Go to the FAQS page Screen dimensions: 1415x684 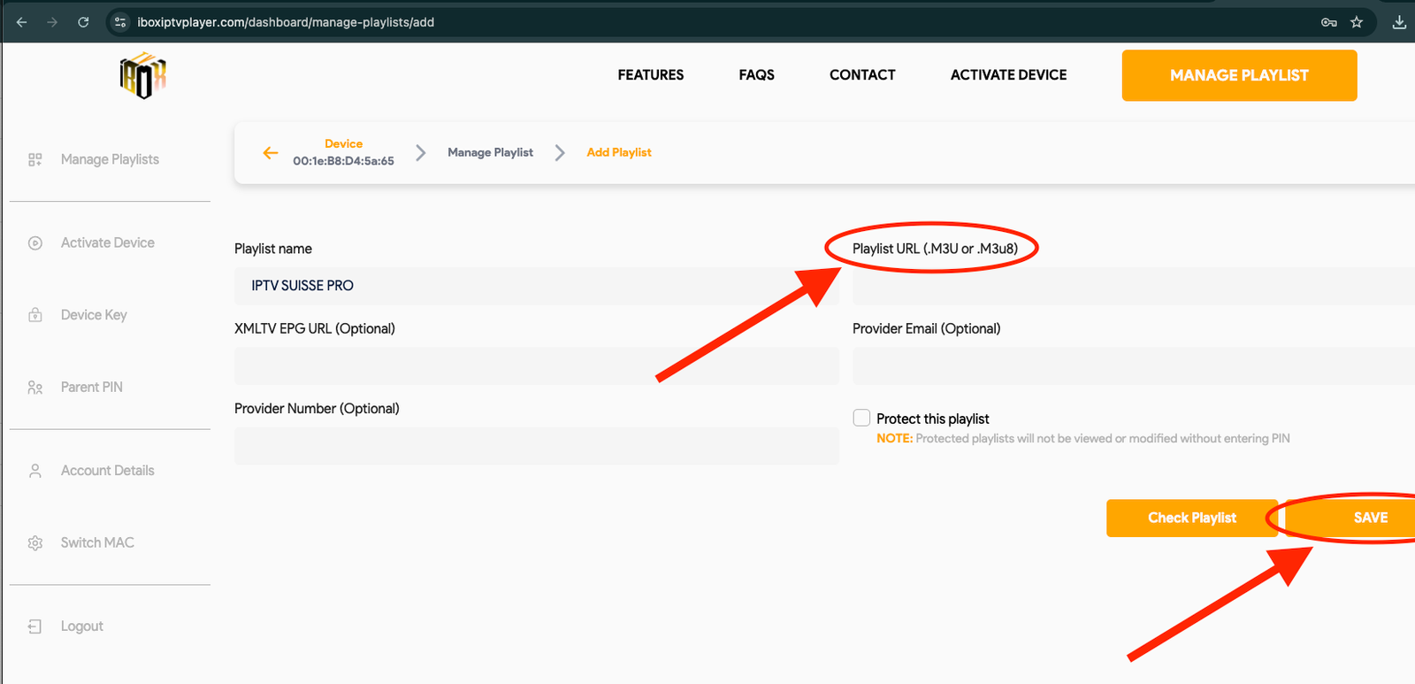pyautogui.click(x=756, y=75)
